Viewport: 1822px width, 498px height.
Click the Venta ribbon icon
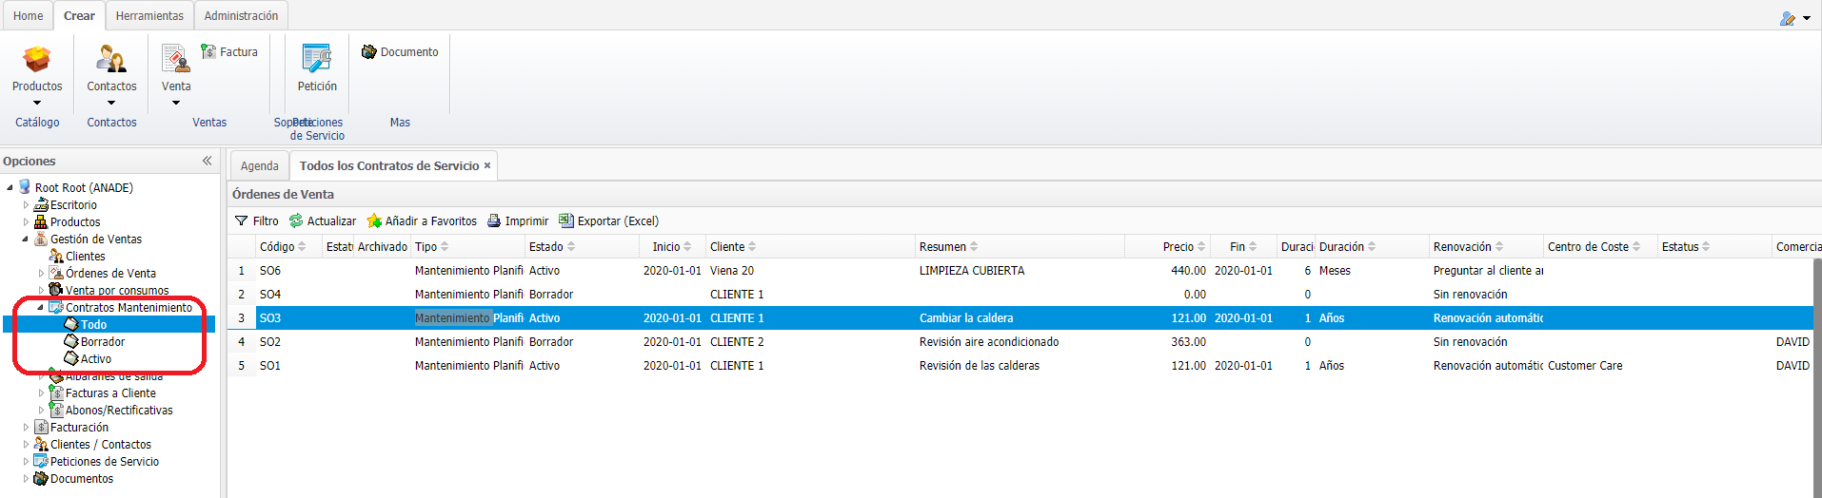tap(176, 59)
